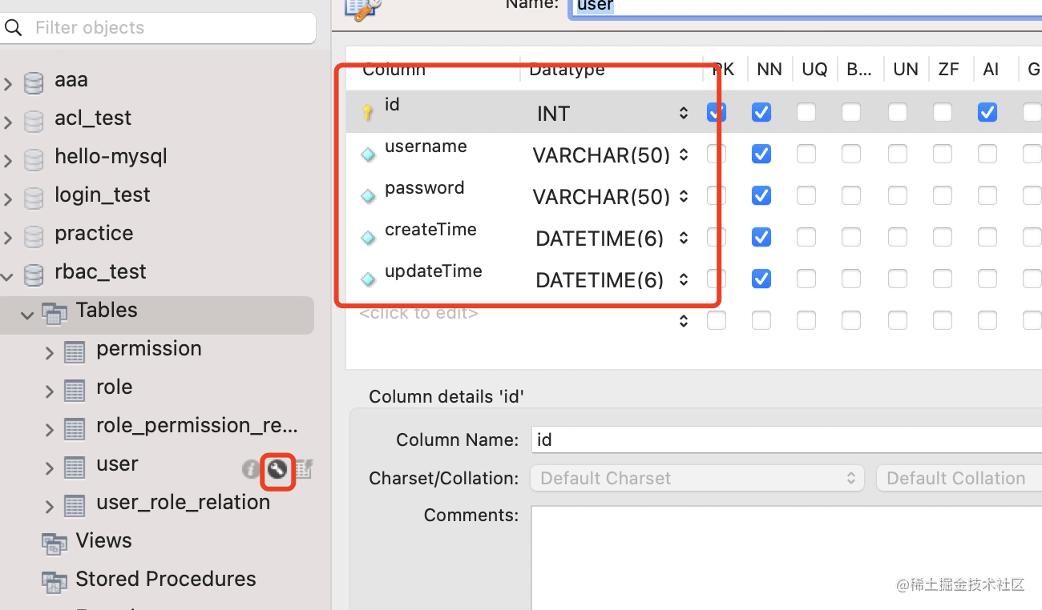Open the Default Charset dropdown

[x=697, y=479]
